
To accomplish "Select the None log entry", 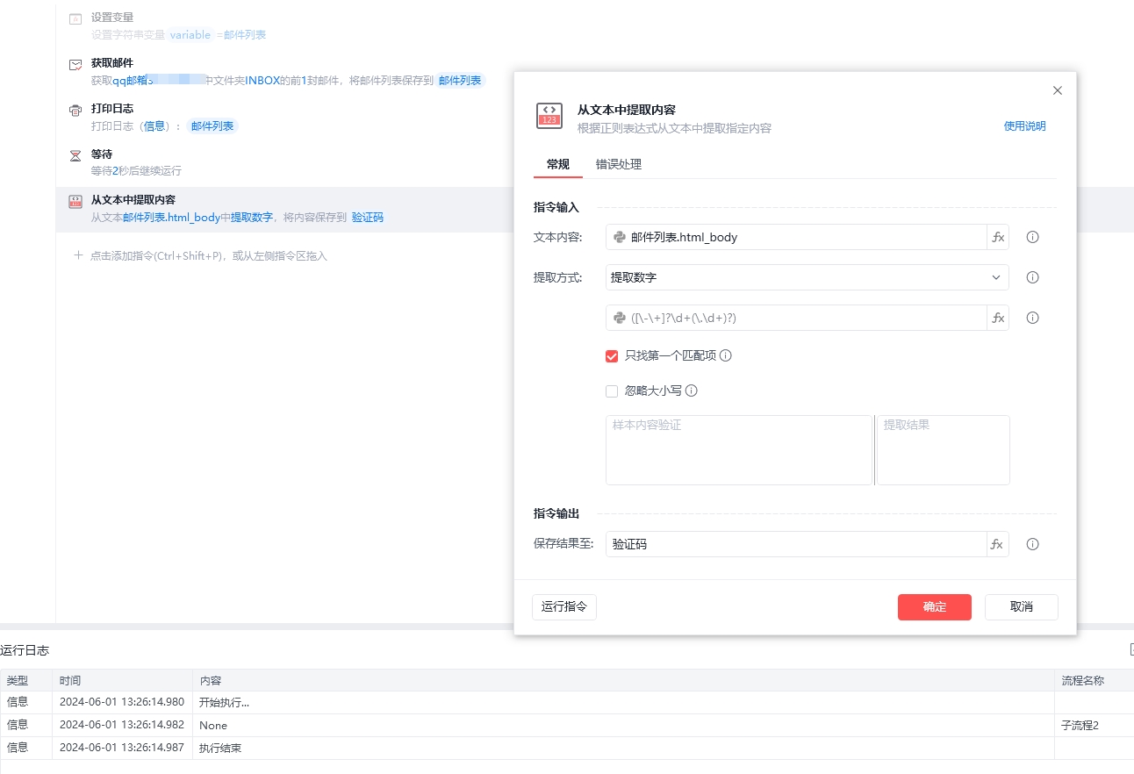I will (x=567, y=725).
